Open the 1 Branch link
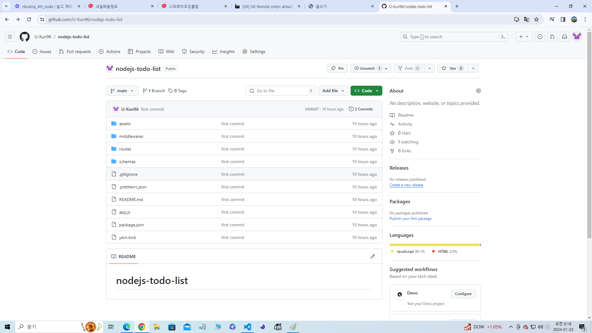The image size is (592, 333). (x=154, y=91)
